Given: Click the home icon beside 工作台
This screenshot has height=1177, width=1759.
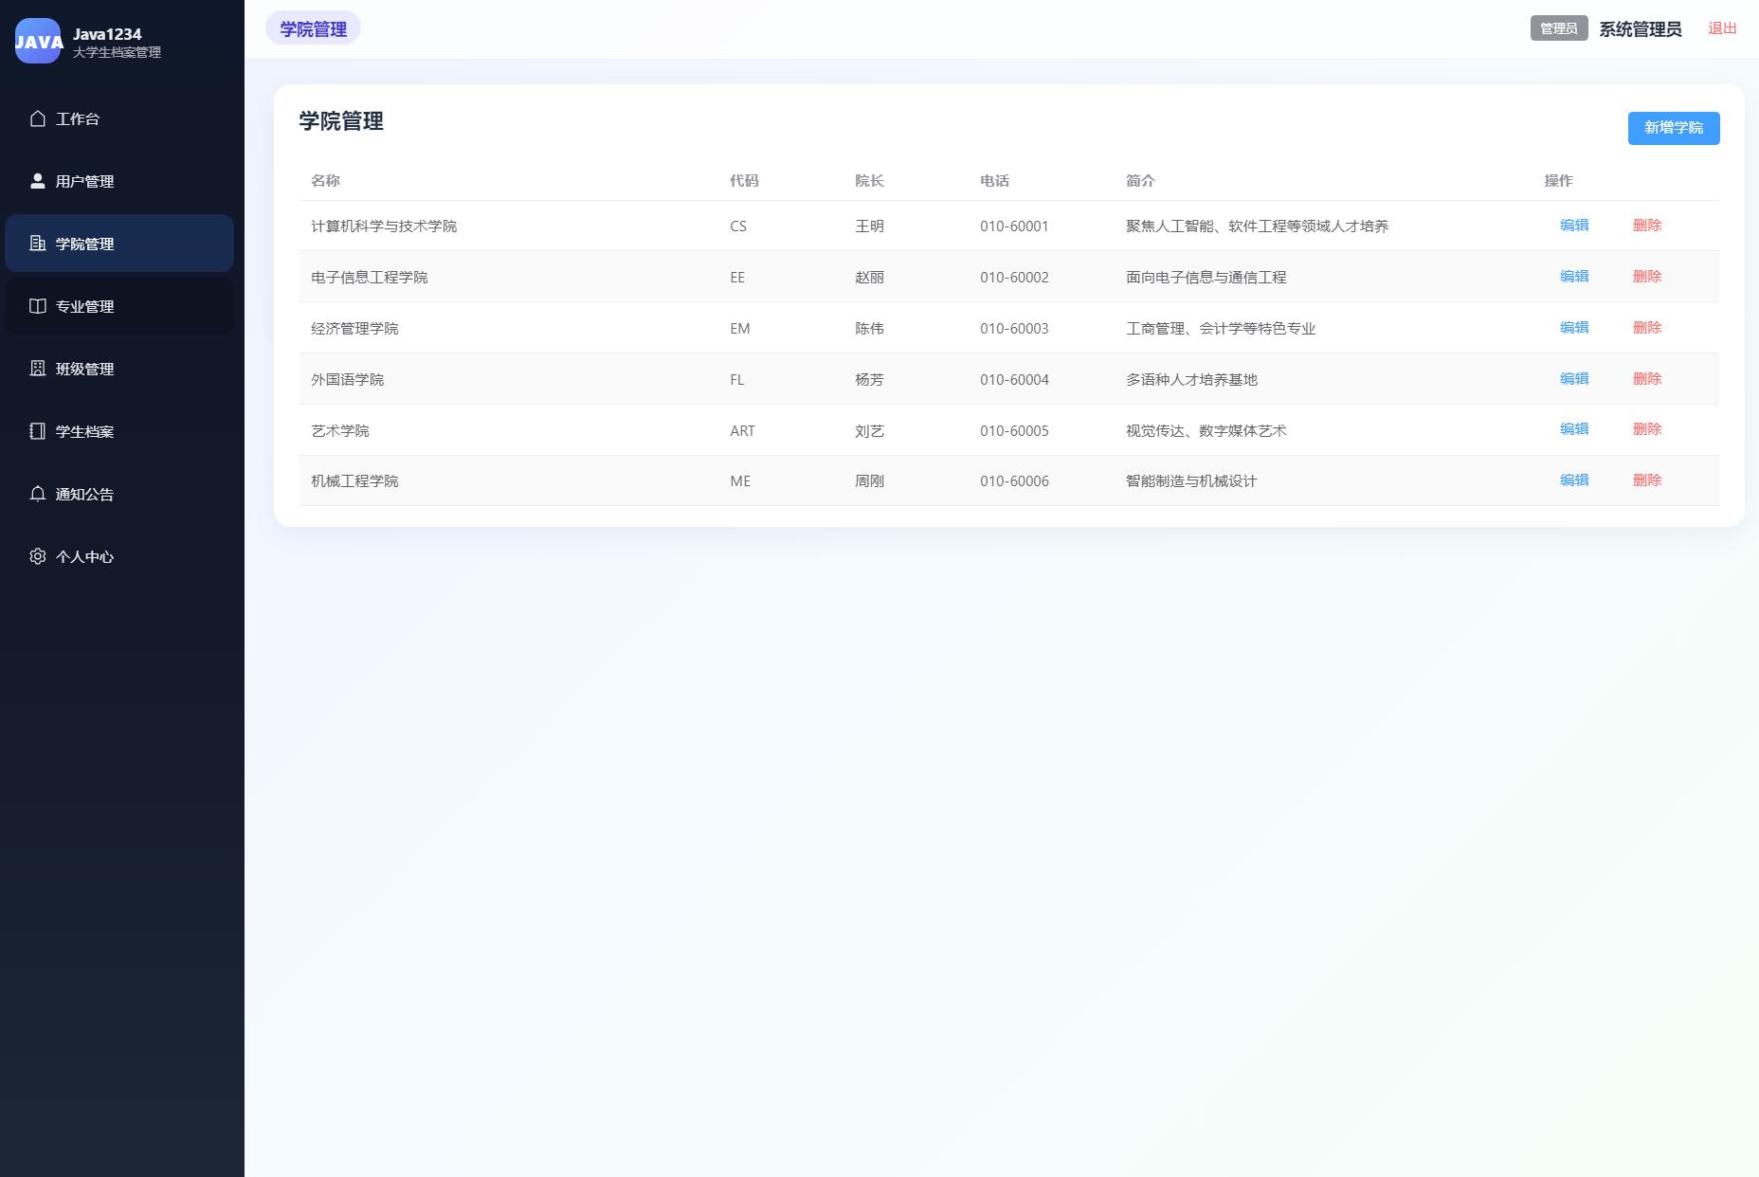Looking at the screenshot, I should [38, 118].
